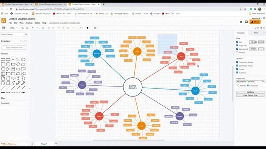This screenshot has width=266, height=149.
Task: Open the zoom percentage dropdown
Action: (x=14, y=28)
